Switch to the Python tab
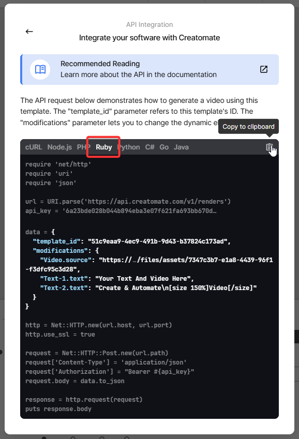The image size is (299, 439). point(129,147)
